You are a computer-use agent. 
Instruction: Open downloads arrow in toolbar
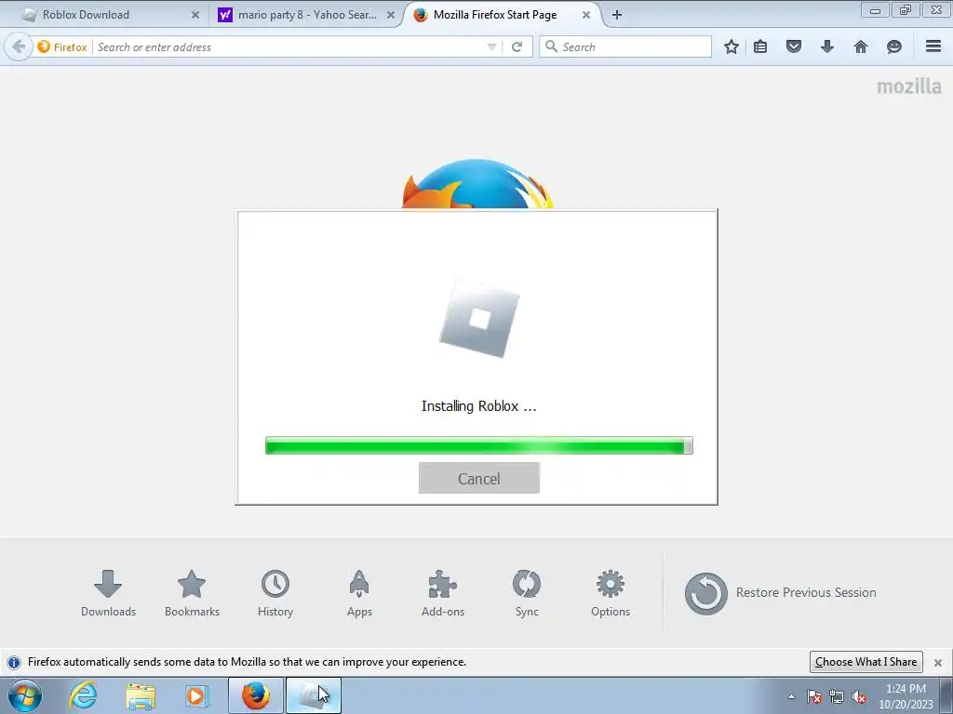click(x=827, y=46)
